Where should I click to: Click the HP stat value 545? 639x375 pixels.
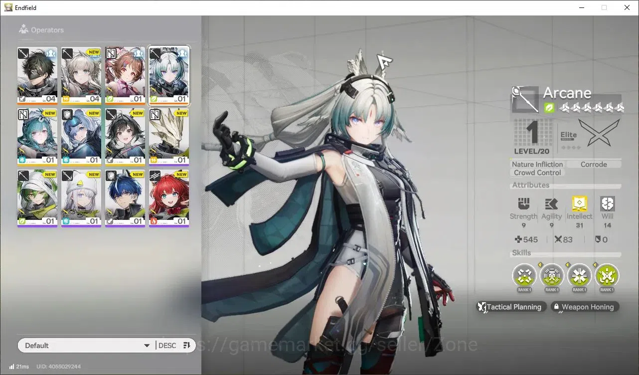pyautogui.click(x=530, y=240)
